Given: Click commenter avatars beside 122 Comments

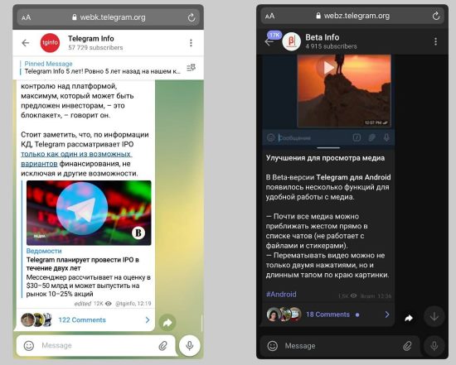Looking at the screenshot, I should pos(36,319).
